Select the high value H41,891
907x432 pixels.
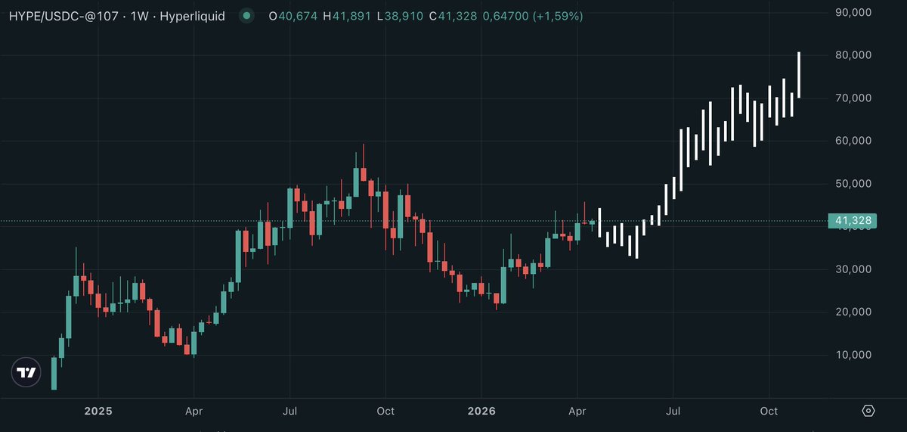[x=346, y=16]
